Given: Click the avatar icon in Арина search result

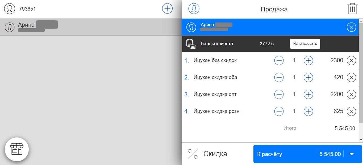Looking at the screenshot, I should pyautogui.click(x=10, y=27).
